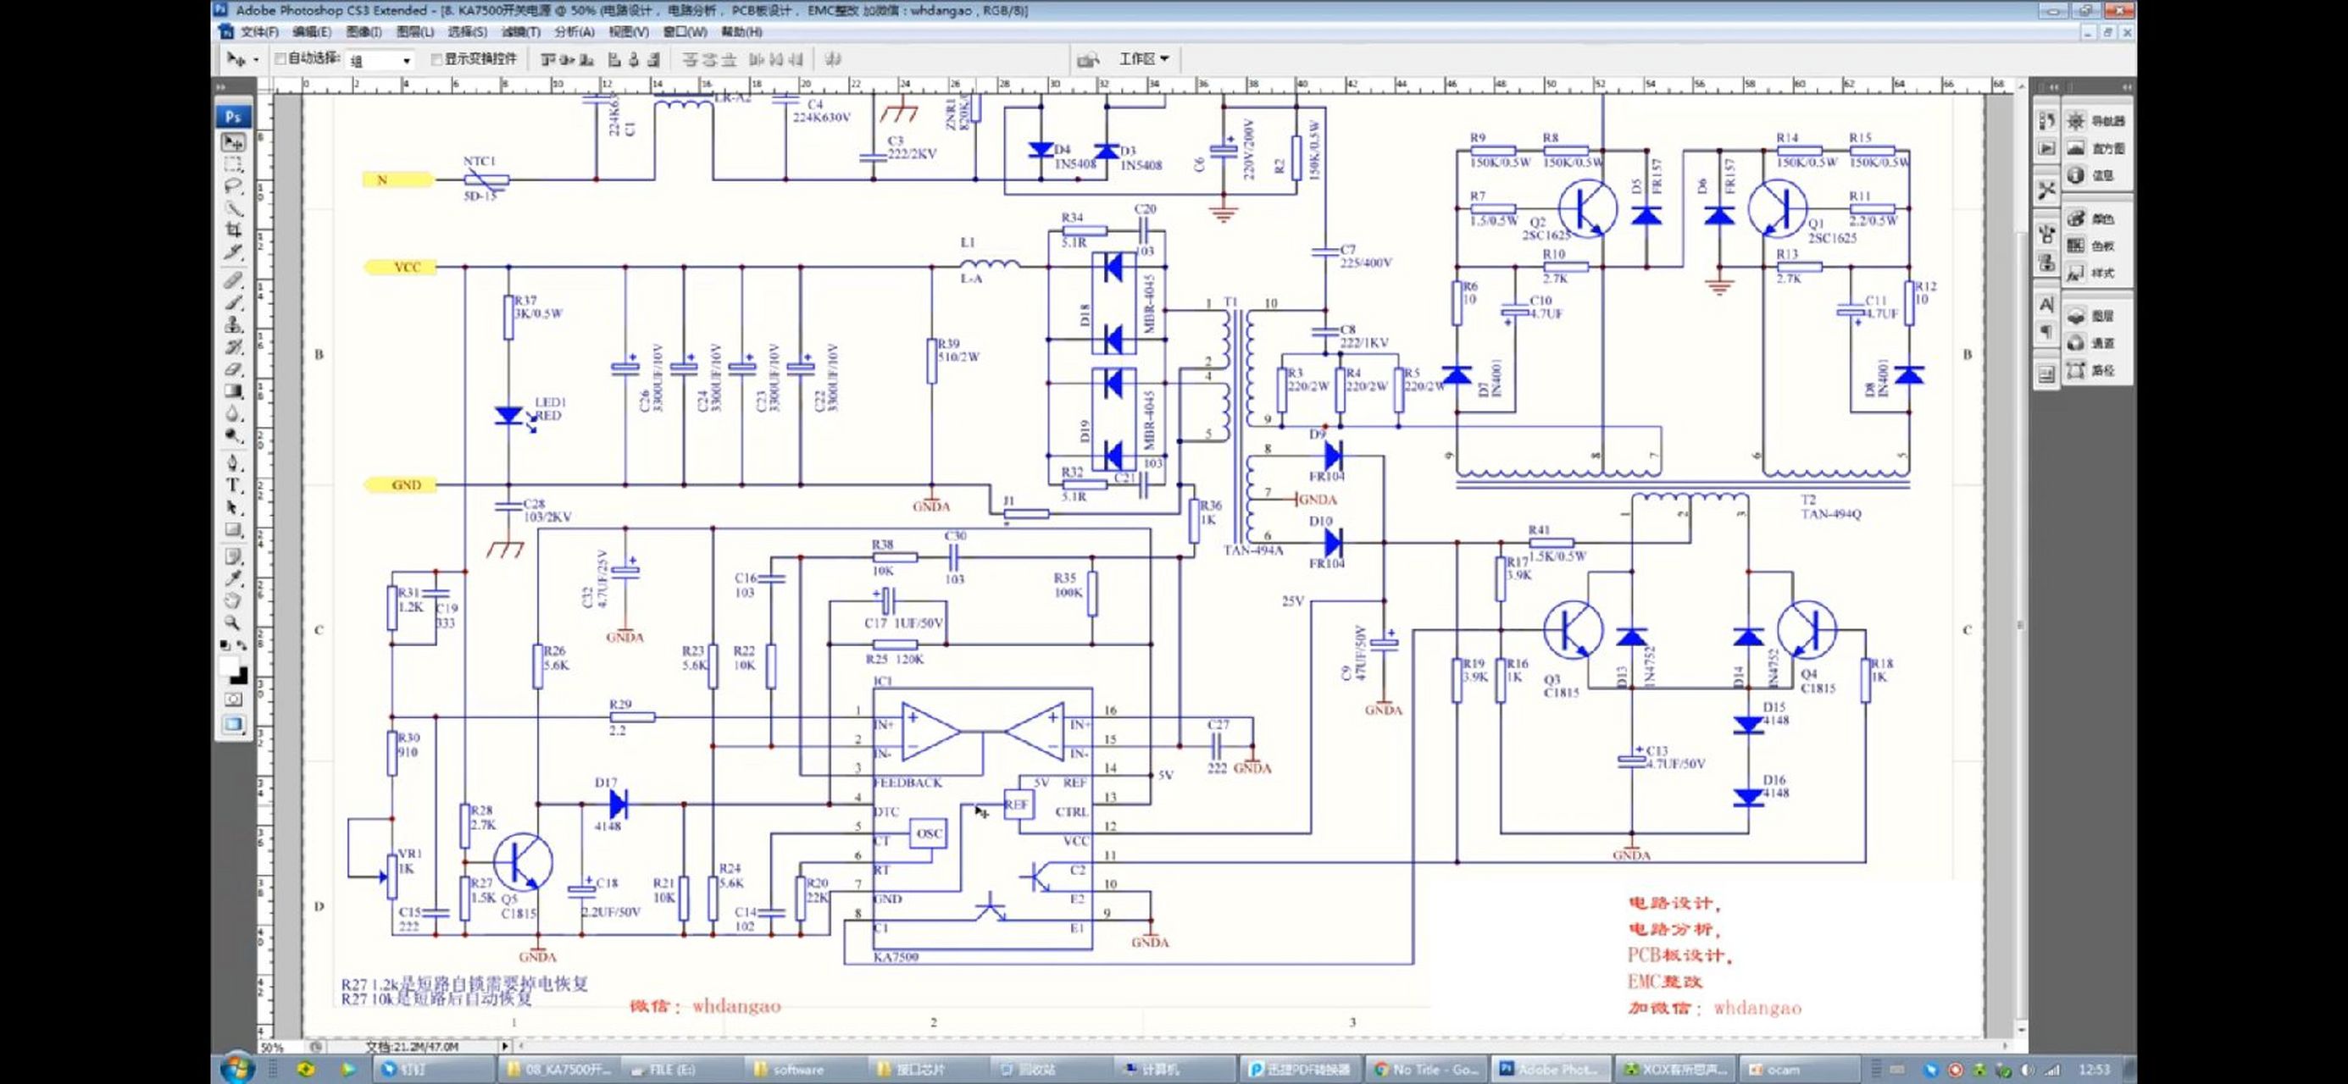Select the Eyedropper tool
The width and height of the screenshot is (2348, 1084).
(x=233, y=578)
